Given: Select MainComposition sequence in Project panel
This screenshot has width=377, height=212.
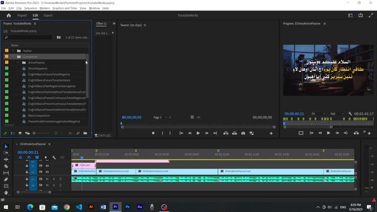Looking at the screenshot, I should click(39, 115).
